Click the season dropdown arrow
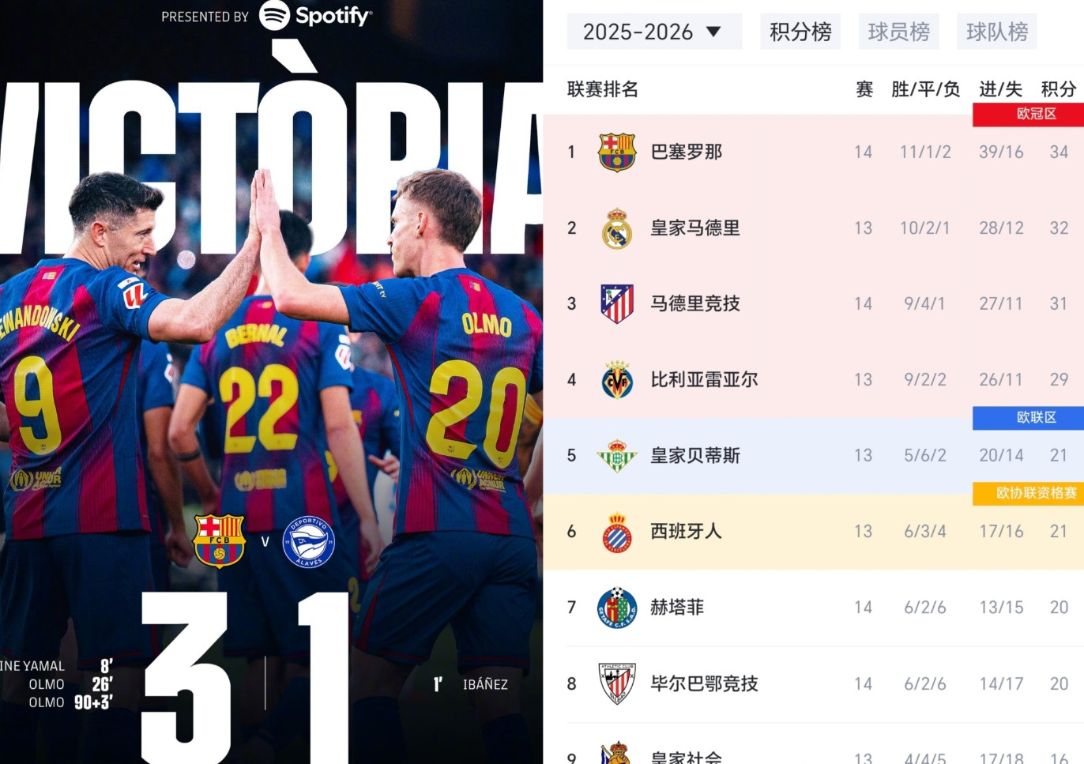Viewport: 1084px width, 764px height. 713,32
